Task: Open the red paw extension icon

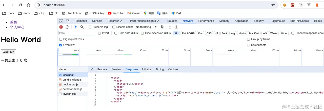Action: point(293,5)
